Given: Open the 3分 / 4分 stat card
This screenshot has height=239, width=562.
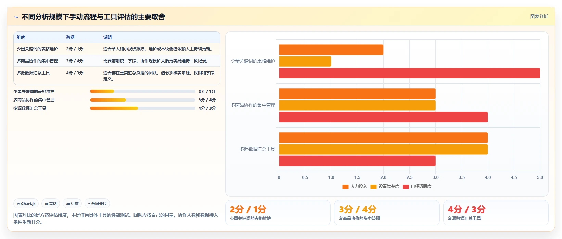Looking at the screenshot, I should (x=387, y=213).
